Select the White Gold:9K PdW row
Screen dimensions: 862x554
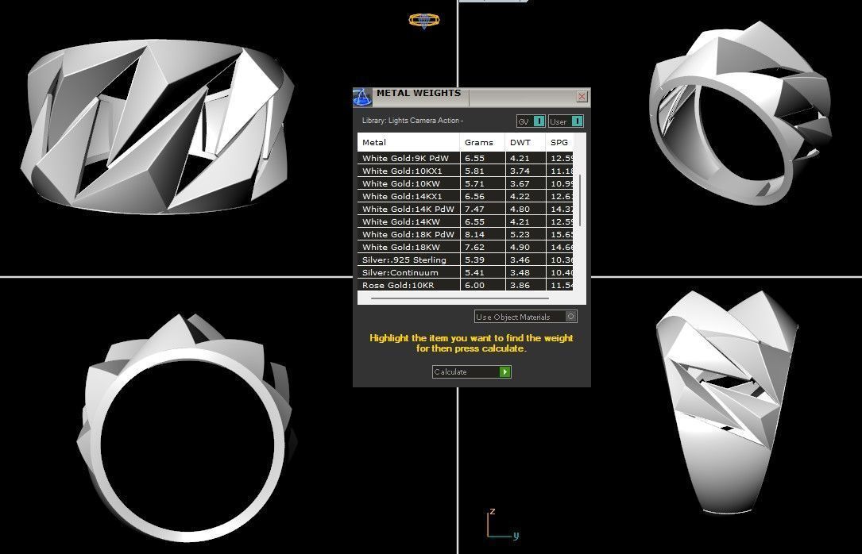465,158
